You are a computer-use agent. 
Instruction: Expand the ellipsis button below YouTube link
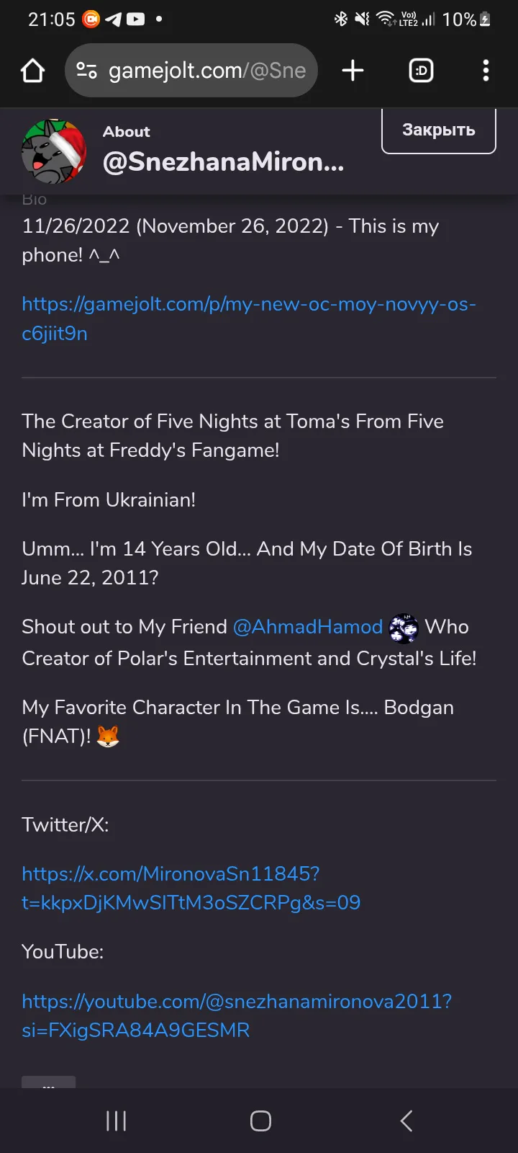(48, 1082)
